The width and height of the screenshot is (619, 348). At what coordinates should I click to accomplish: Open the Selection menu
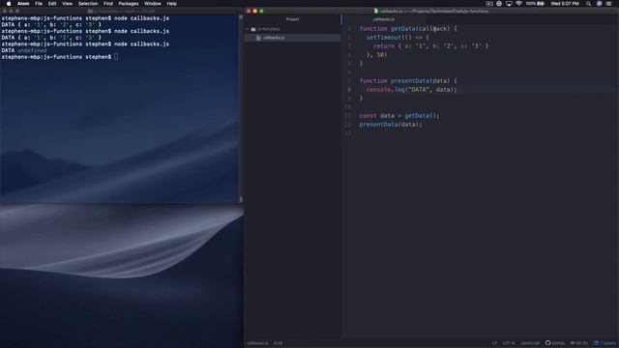88,4
